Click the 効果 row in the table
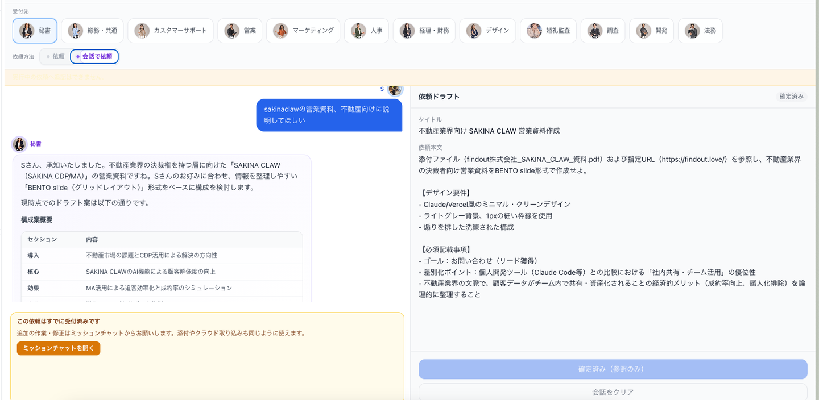The width and height of the screenshot is (819, 400). coord(162,288)
